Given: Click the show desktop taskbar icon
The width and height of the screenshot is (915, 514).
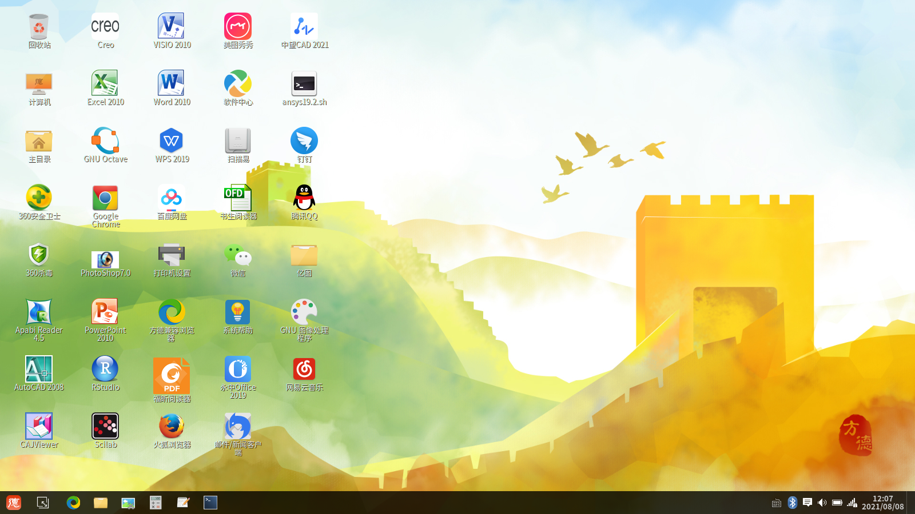Looking at the screenshot, I should point(43,503).
